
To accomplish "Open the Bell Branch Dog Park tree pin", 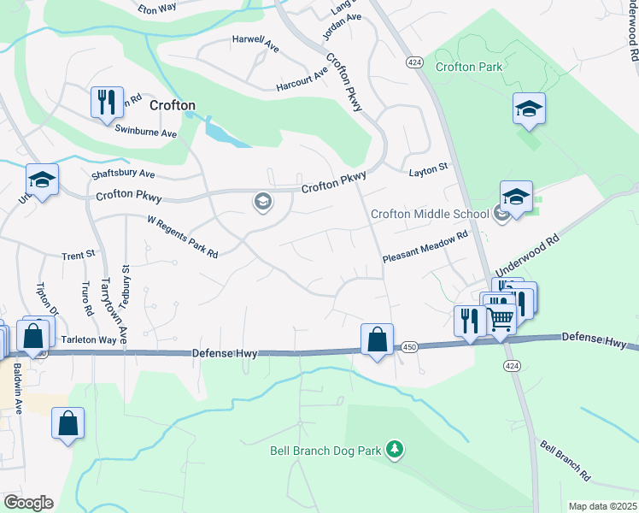I will (394, 450).
